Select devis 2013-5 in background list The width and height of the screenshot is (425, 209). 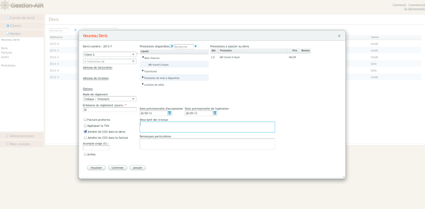pos(54,77)
